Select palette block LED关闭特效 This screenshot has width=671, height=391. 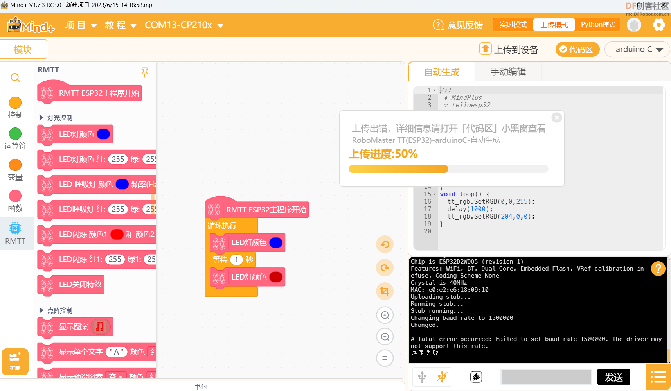[71, 284]
